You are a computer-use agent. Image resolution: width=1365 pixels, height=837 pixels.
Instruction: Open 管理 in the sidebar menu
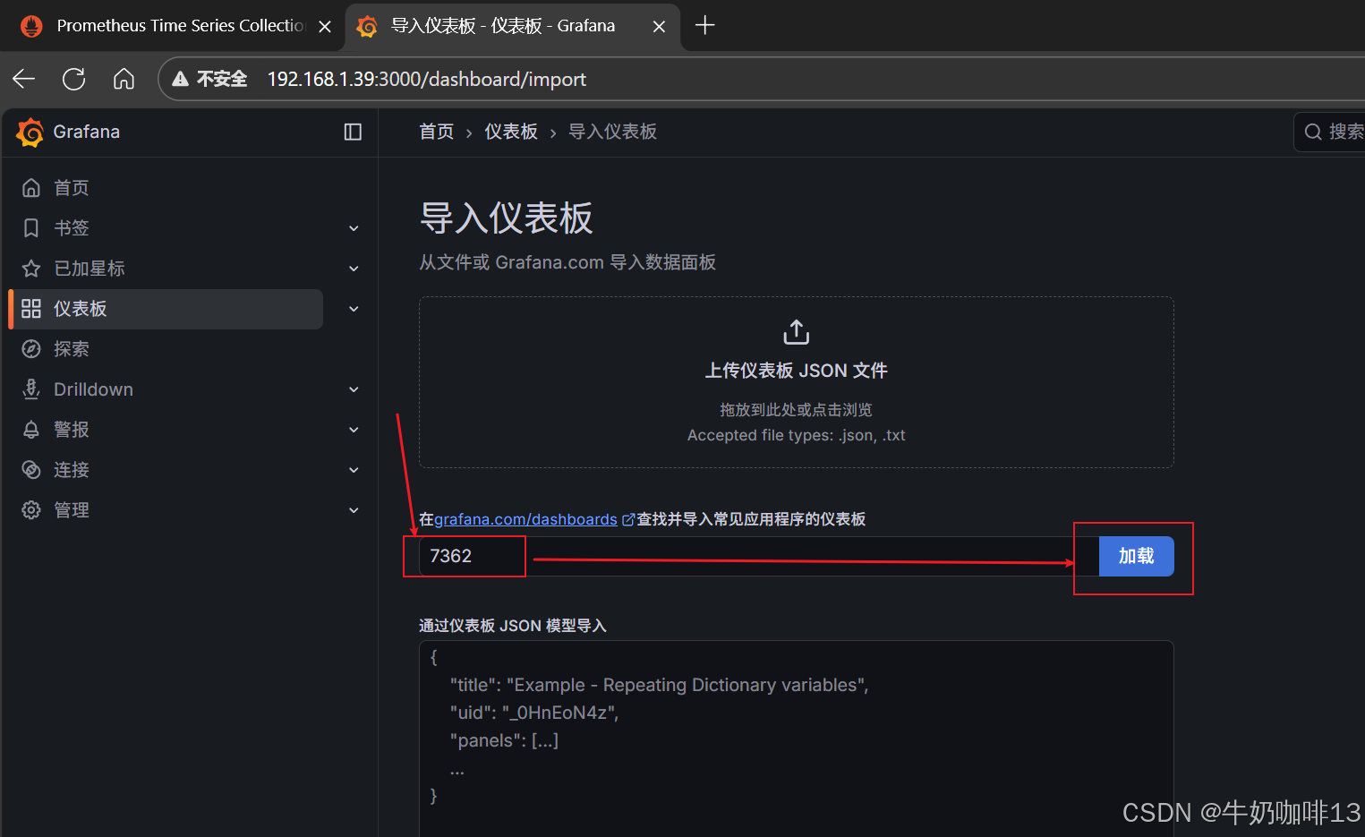point(72,510)
